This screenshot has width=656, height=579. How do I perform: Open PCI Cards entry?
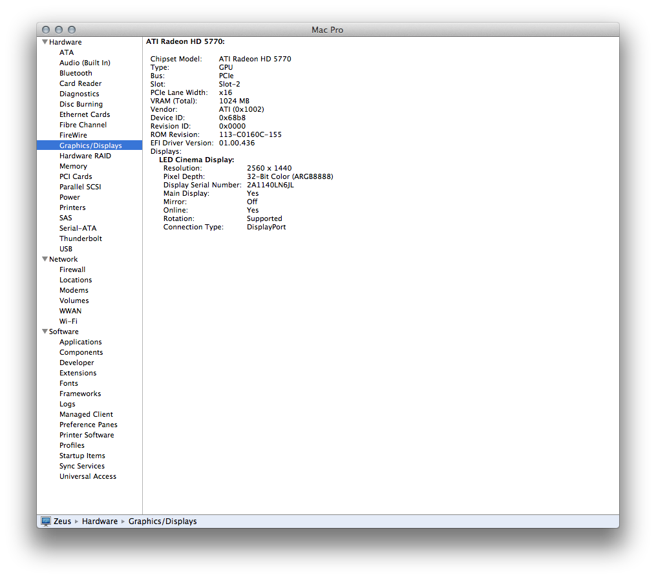tap(76, 176)
